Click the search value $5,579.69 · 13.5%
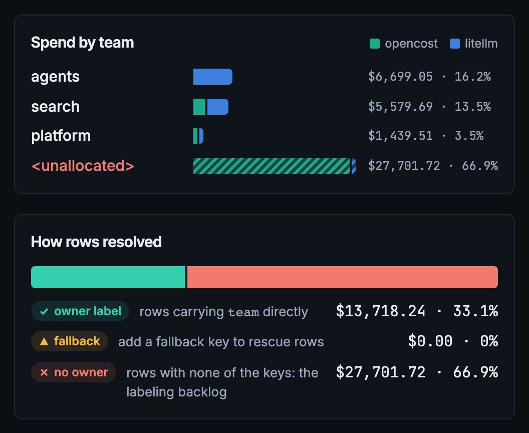 coord(429,107)
